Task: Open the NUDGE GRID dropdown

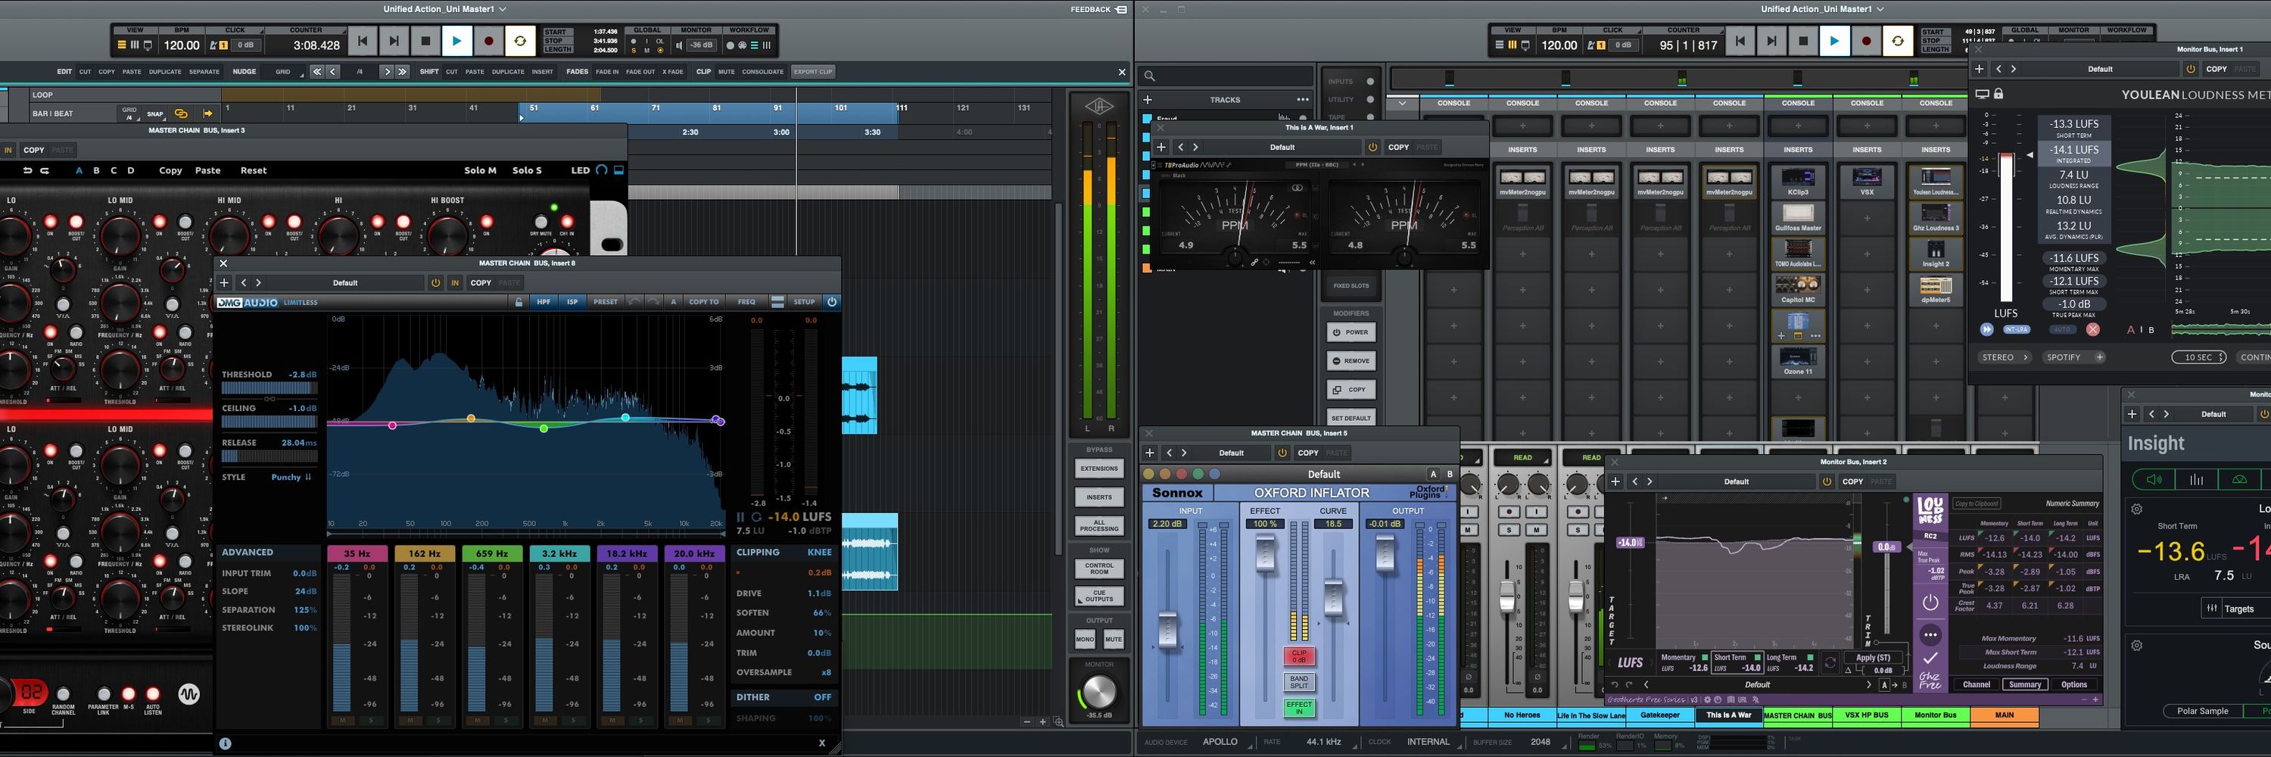Action: 283,71
